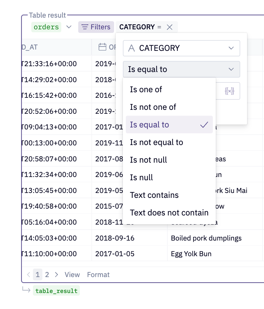This screenshot has width=264, height=309.
Task: Remove the CATEGORY filter chip with X
Action: click(169, 27)
